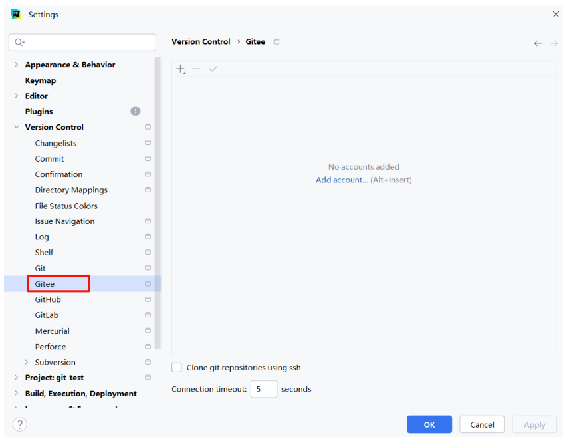Click the PyCharm logo in title bar

point(16,14)
